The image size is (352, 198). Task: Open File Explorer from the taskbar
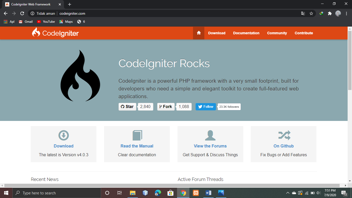132,193
